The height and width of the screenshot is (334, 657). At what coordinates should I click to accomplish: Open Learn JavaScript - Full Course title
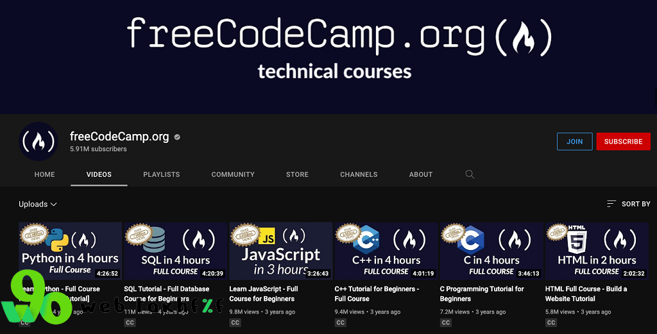[264, 294]
